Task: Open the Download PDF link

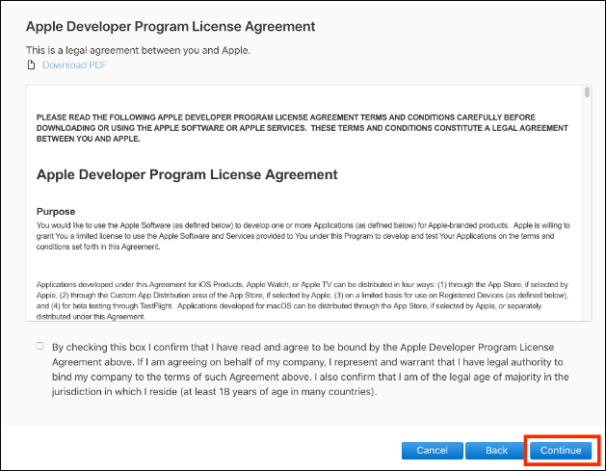Action: [74, 65]
